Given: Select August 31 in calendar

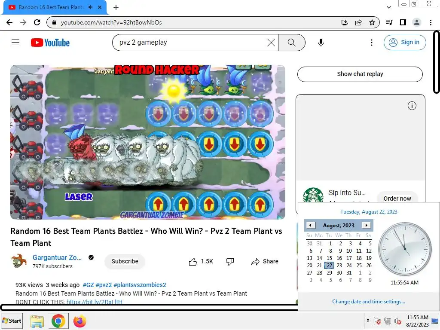Looking at the screenshot, I should [x=349, y=273].
